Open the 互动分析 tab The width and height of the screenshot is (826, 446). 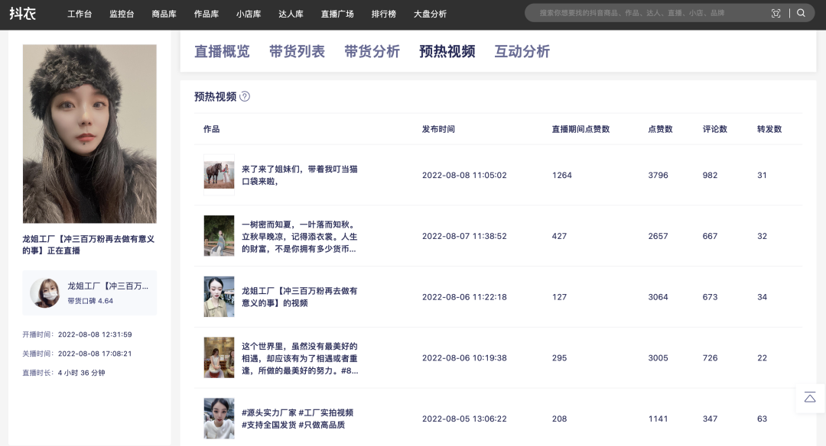(522, 51)
